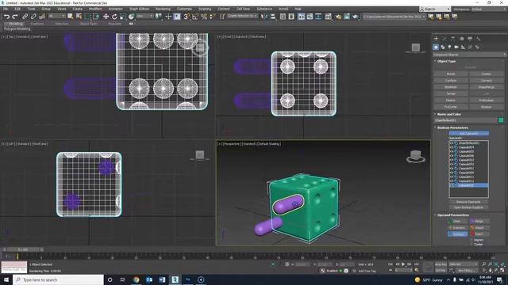Click the Remove Operands button
The height and width of the screenshot is (285, 508).
(x=468, y=202)
